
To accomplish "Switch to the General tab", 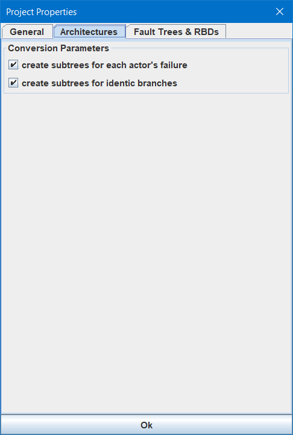I will point(27,31).
